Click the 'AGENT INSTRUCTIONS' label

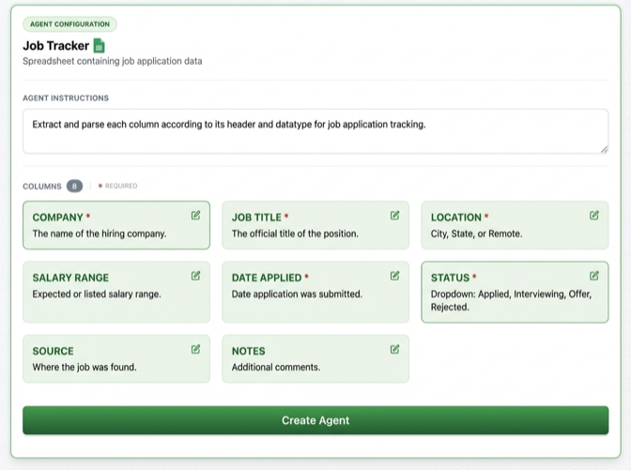click(x=66, y=99)
